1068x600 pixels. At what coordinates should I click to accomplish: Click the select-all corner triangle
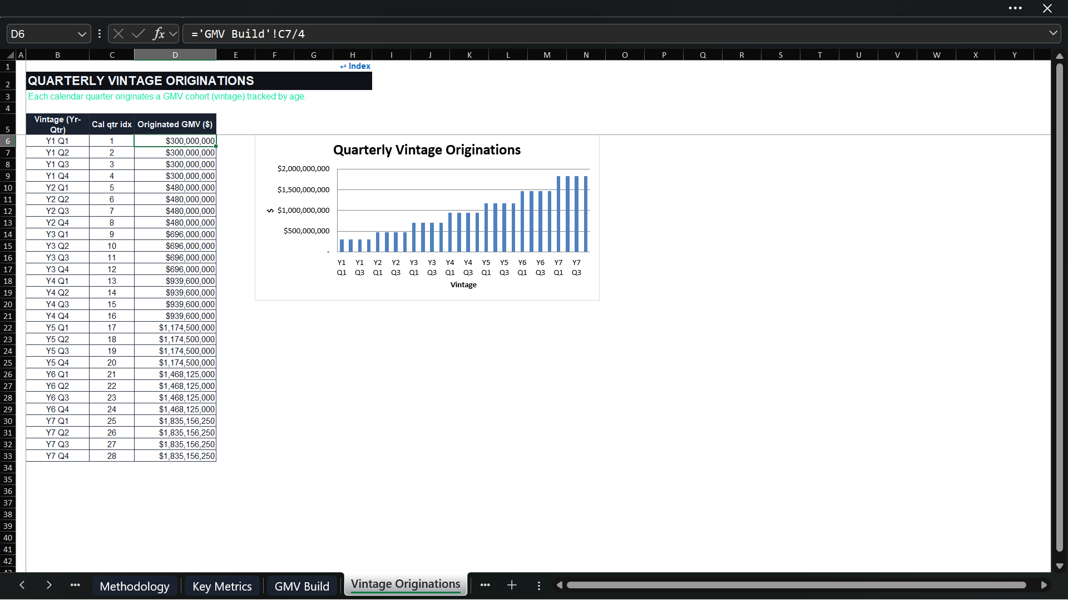tap(10, 54)
